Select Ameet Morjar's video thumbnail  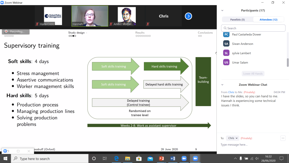point(127,16)
